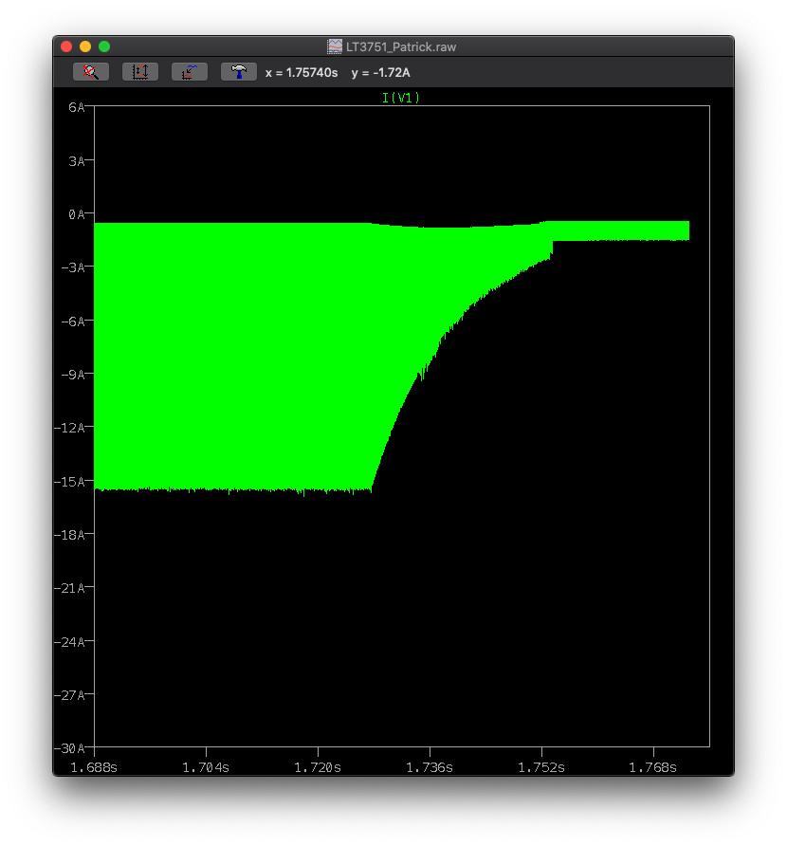Click the 1.752s label on the time axis
This screenshot has width=787, height=846.
[541, 767]
